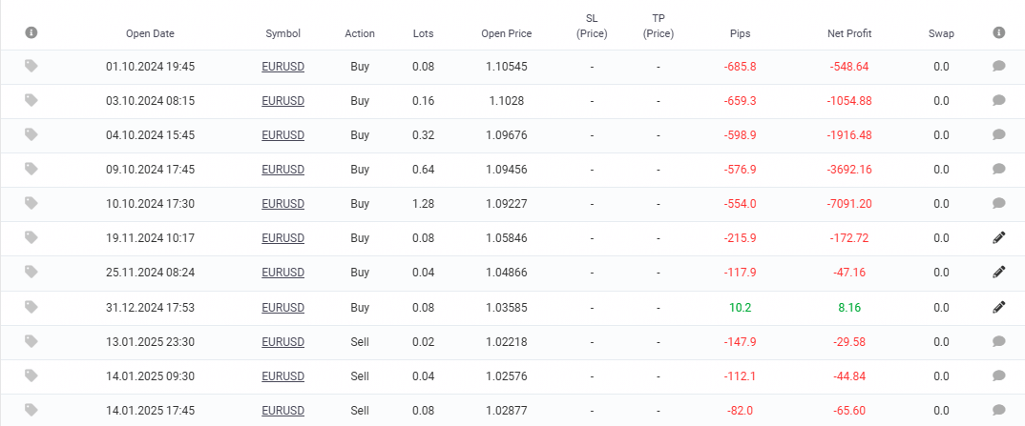Screen dimensions: 1025x426
Task: Click the tag icon on the 10.10.2024 17:30 row
Action: tap(31, 204)
